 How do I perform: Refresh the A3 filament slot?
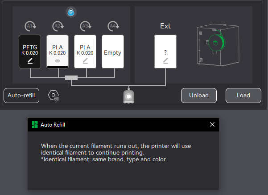86,26
